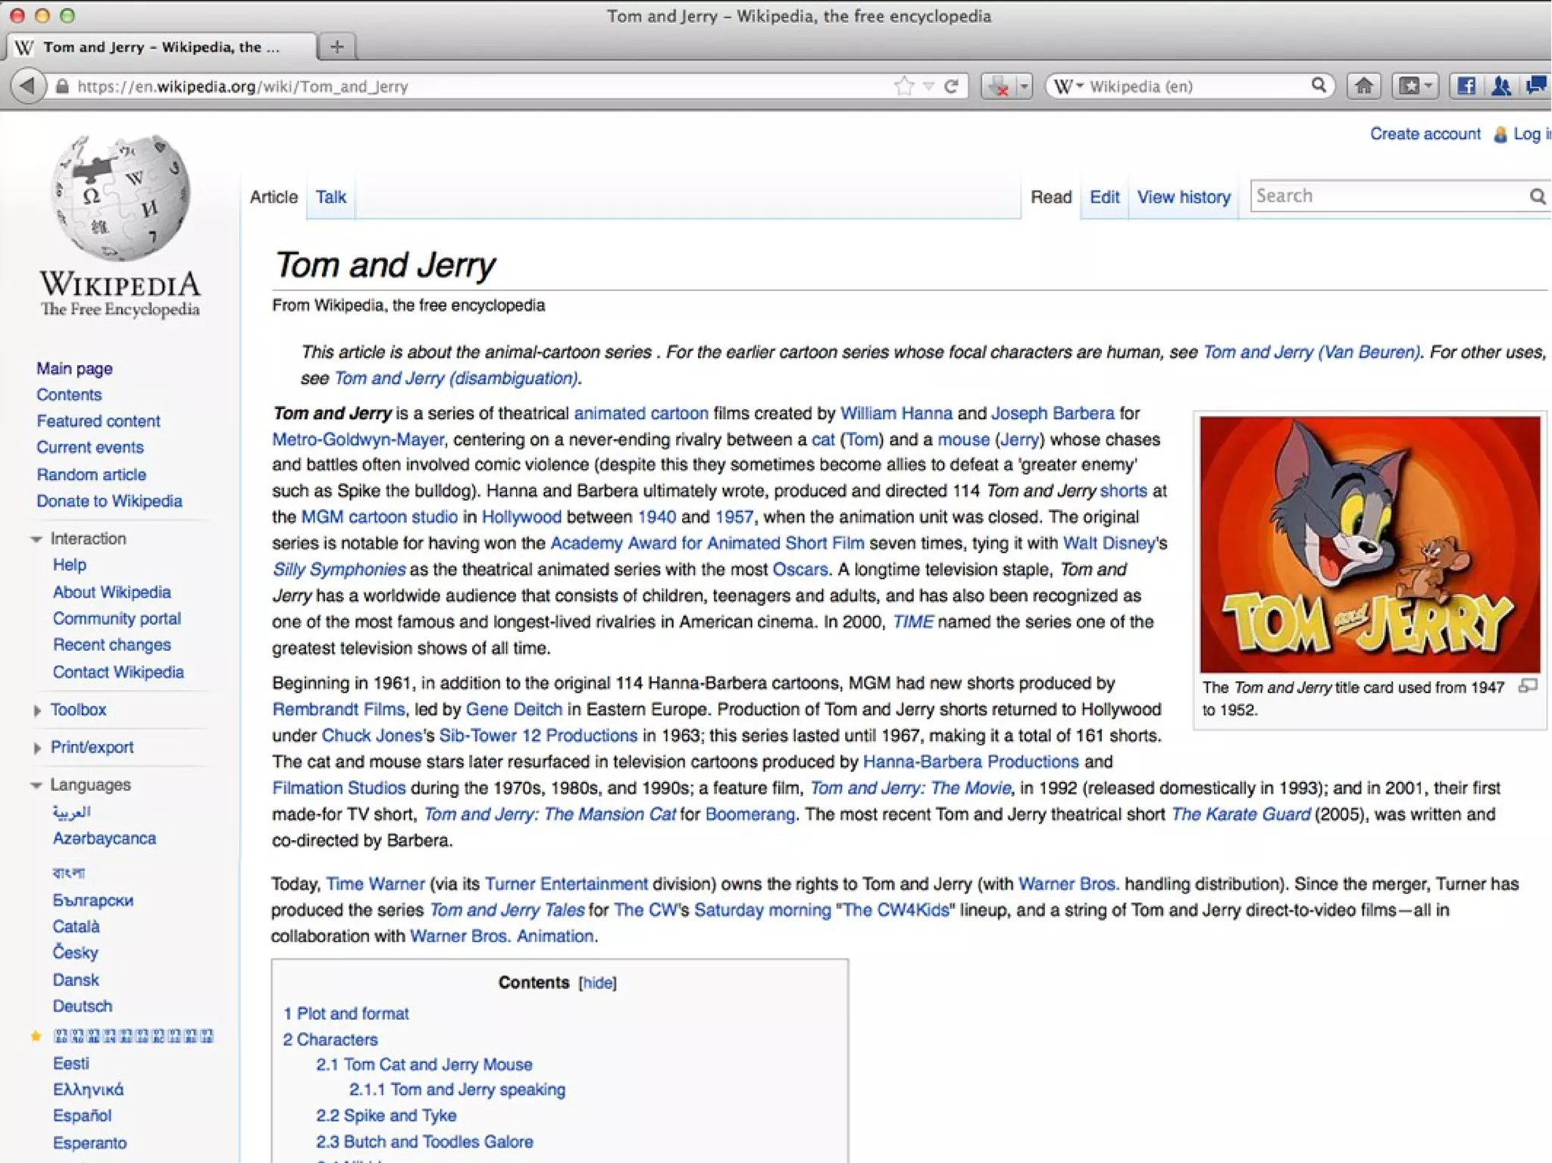Viewport: 1552px width, 1163px height.
Task: Open dropdown next to downloads icon
Action: (1024, 86)
